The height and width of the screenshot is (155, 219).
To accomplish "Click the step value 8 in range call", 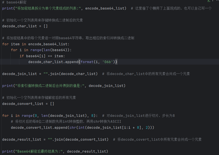I will pyautogui.click(x=92, y=116).
